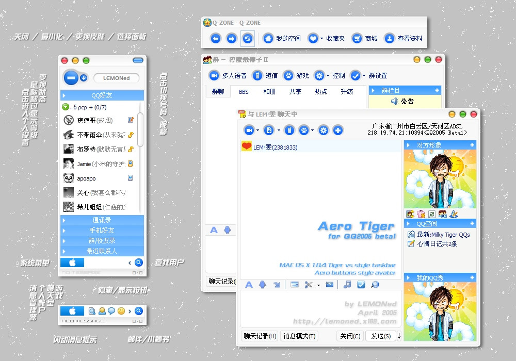
Task: Click the 收藏夹 heart icon in Q-ZONE
Action: [x=313, y=39]
